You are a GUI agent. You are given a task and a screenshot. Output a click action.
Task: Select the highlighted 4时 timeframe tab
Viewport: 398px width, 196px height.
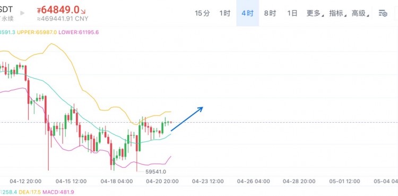coord(247,13)
